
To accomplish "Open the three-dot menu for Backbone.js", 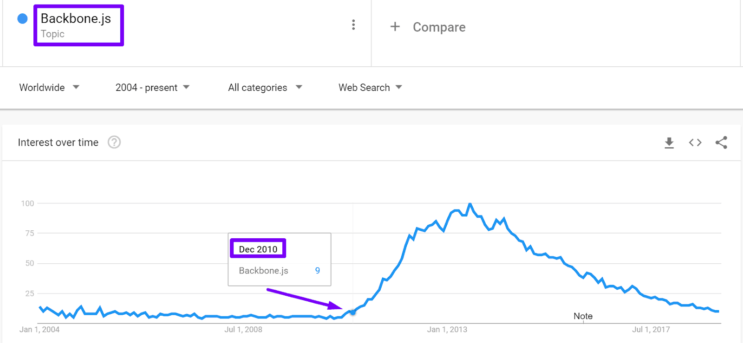I will click(x=353, y=25).
